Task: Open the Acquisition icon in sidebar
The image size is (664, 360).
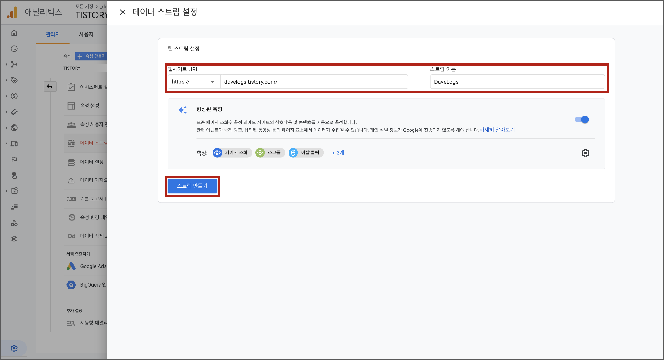Action: pyautogui.click(x=14, y=64)
